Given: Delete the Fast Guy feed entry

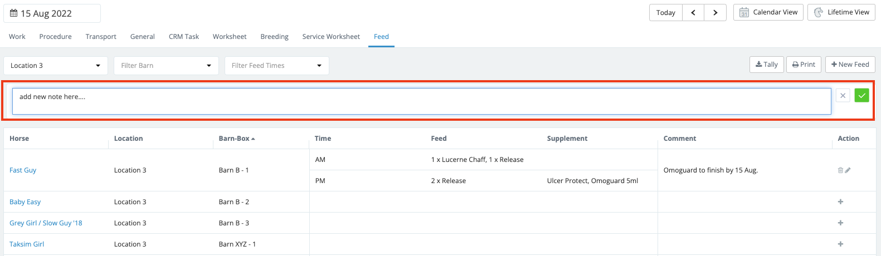Looking at the screenshot, I should click(840, 170).
